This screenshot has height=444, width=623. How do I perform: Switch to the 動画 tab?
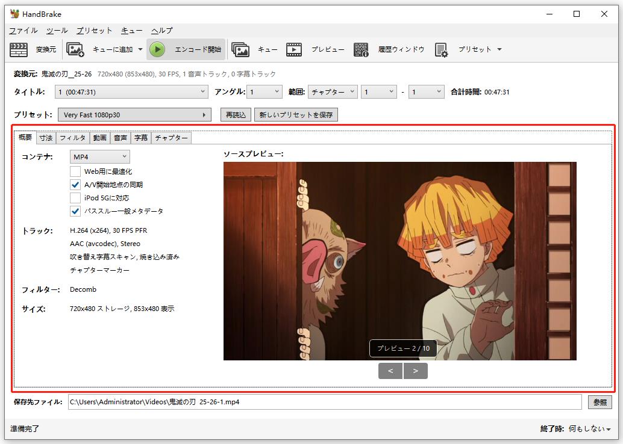(100, 138)
